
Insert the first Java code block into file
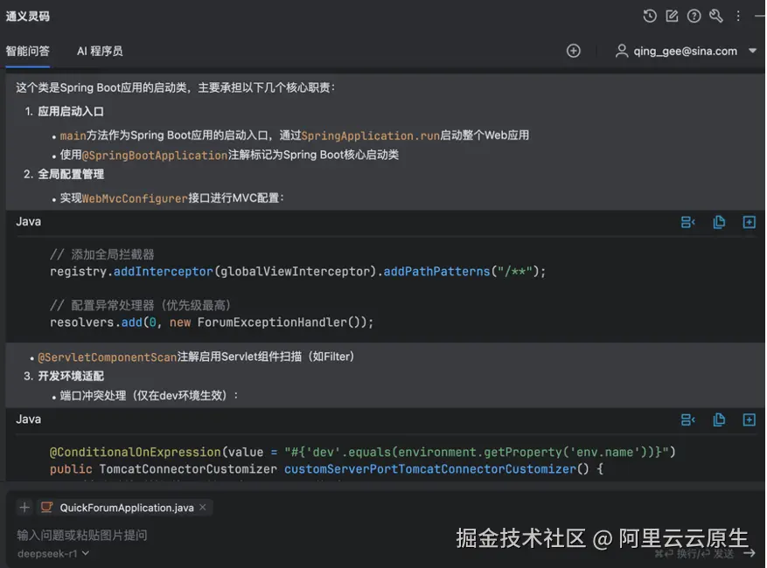click(x=749, y=223)
